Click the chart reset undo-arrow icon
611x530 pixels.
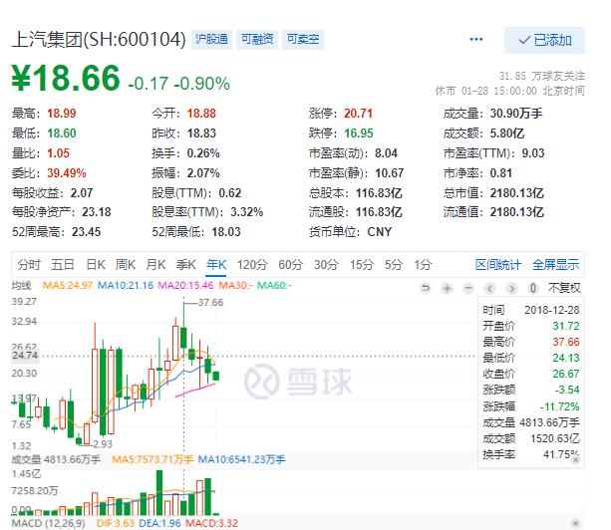(x=426, y=288)
